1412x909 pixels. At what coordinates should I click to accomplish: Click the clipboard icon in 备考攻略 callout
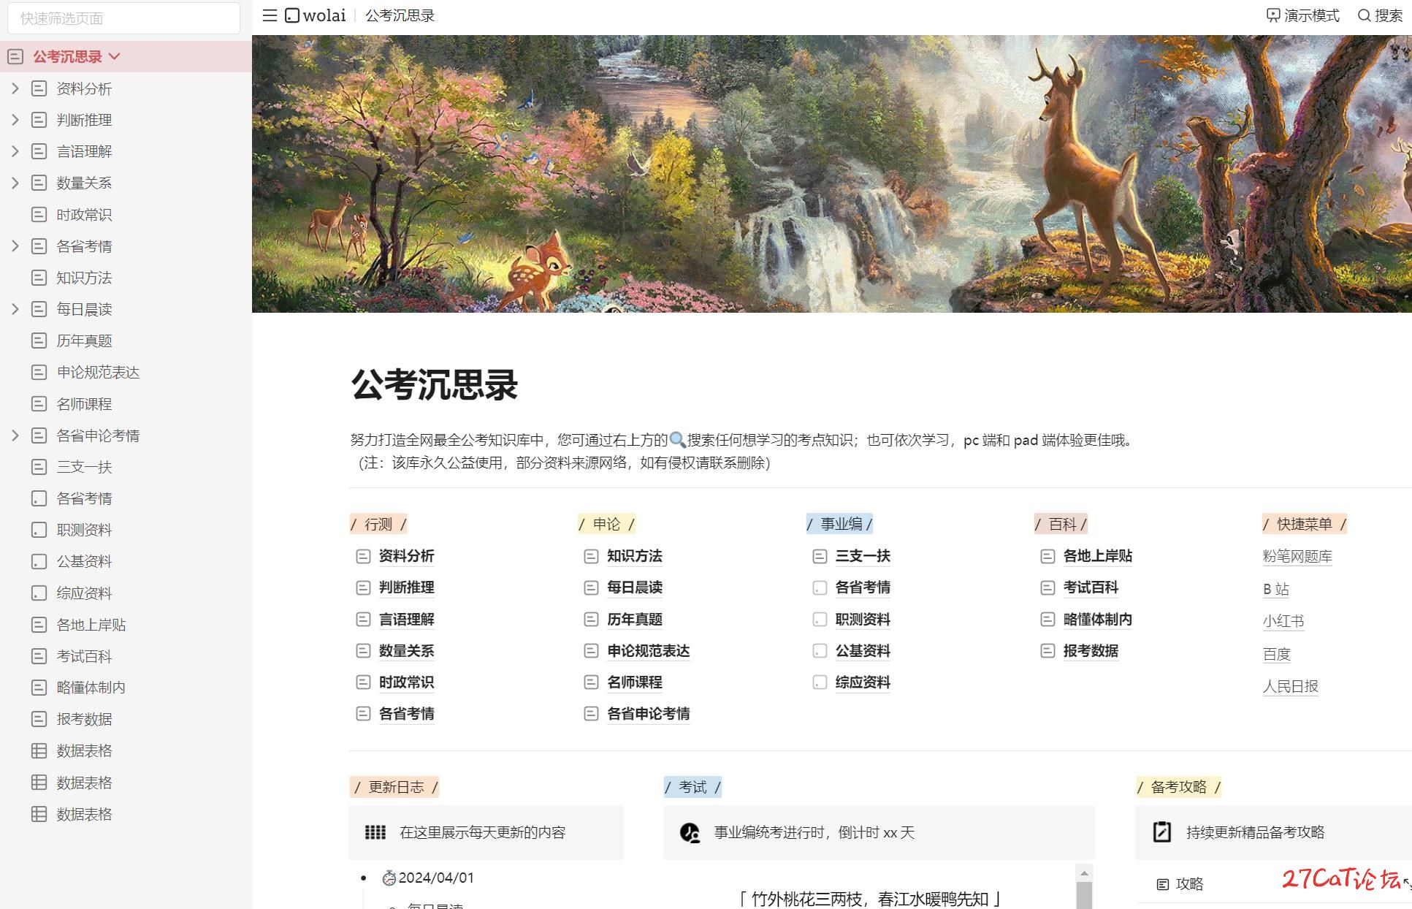click(1162, 832)
